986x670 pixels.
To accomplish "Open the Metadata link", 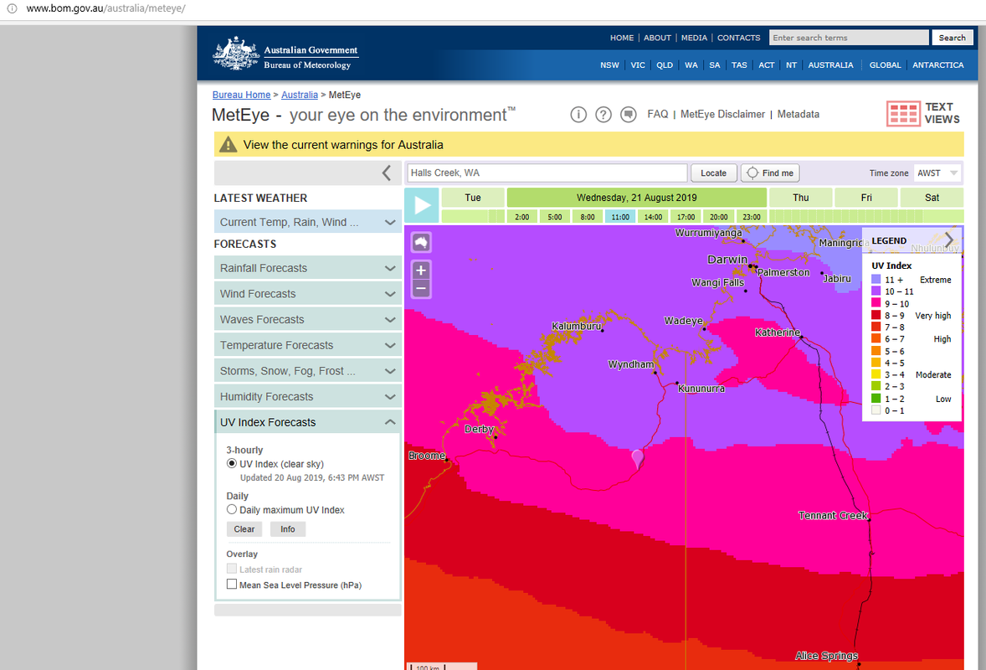I will coord(798,114).
